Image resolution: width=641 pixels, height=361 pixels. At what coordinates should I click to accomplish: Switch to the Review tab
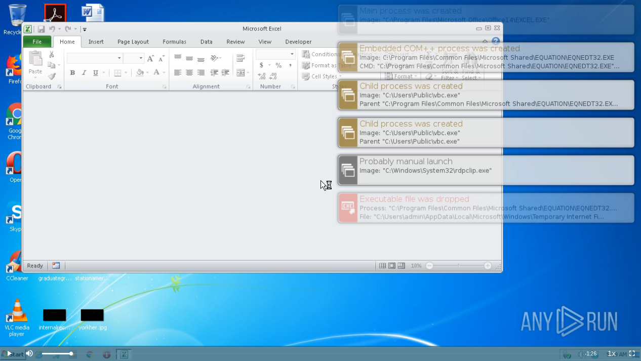[x=235, y=42]
